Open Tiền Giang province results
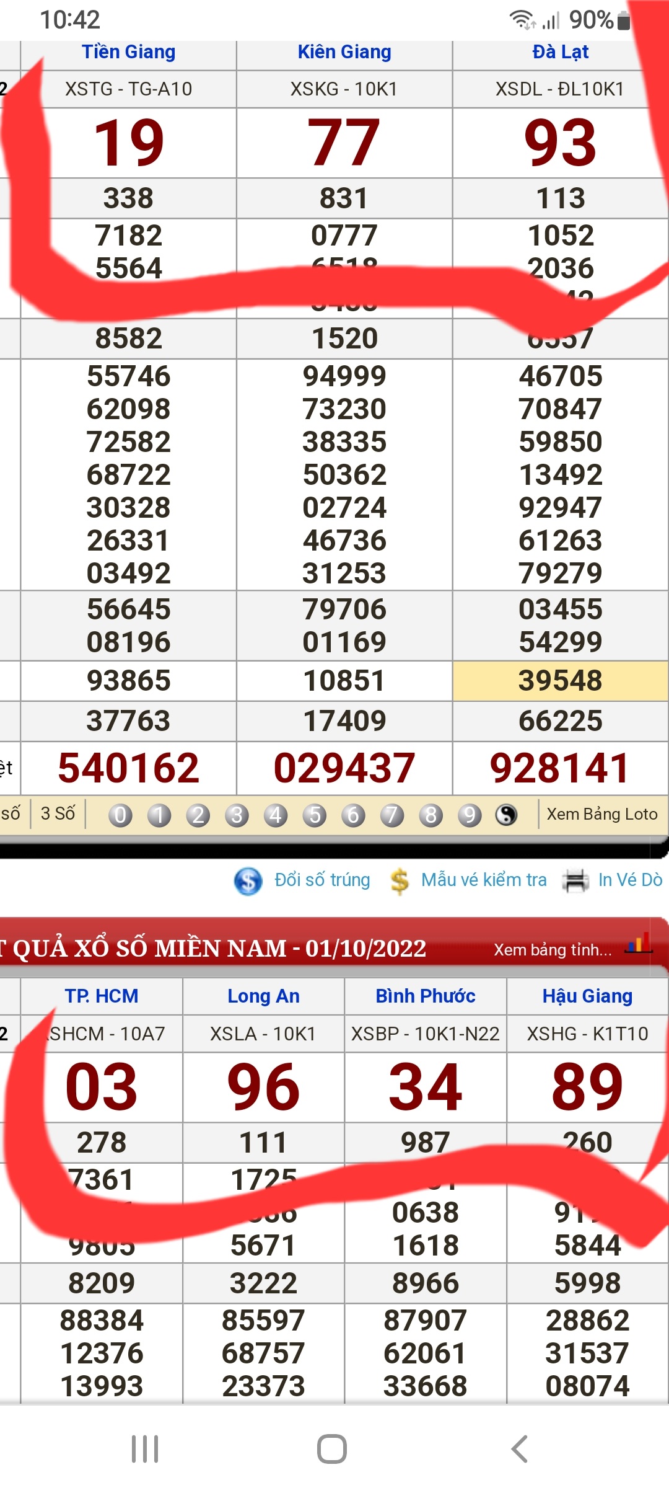Image resolution: width=669 pixels, height=1493 pixels. (129, 52)
